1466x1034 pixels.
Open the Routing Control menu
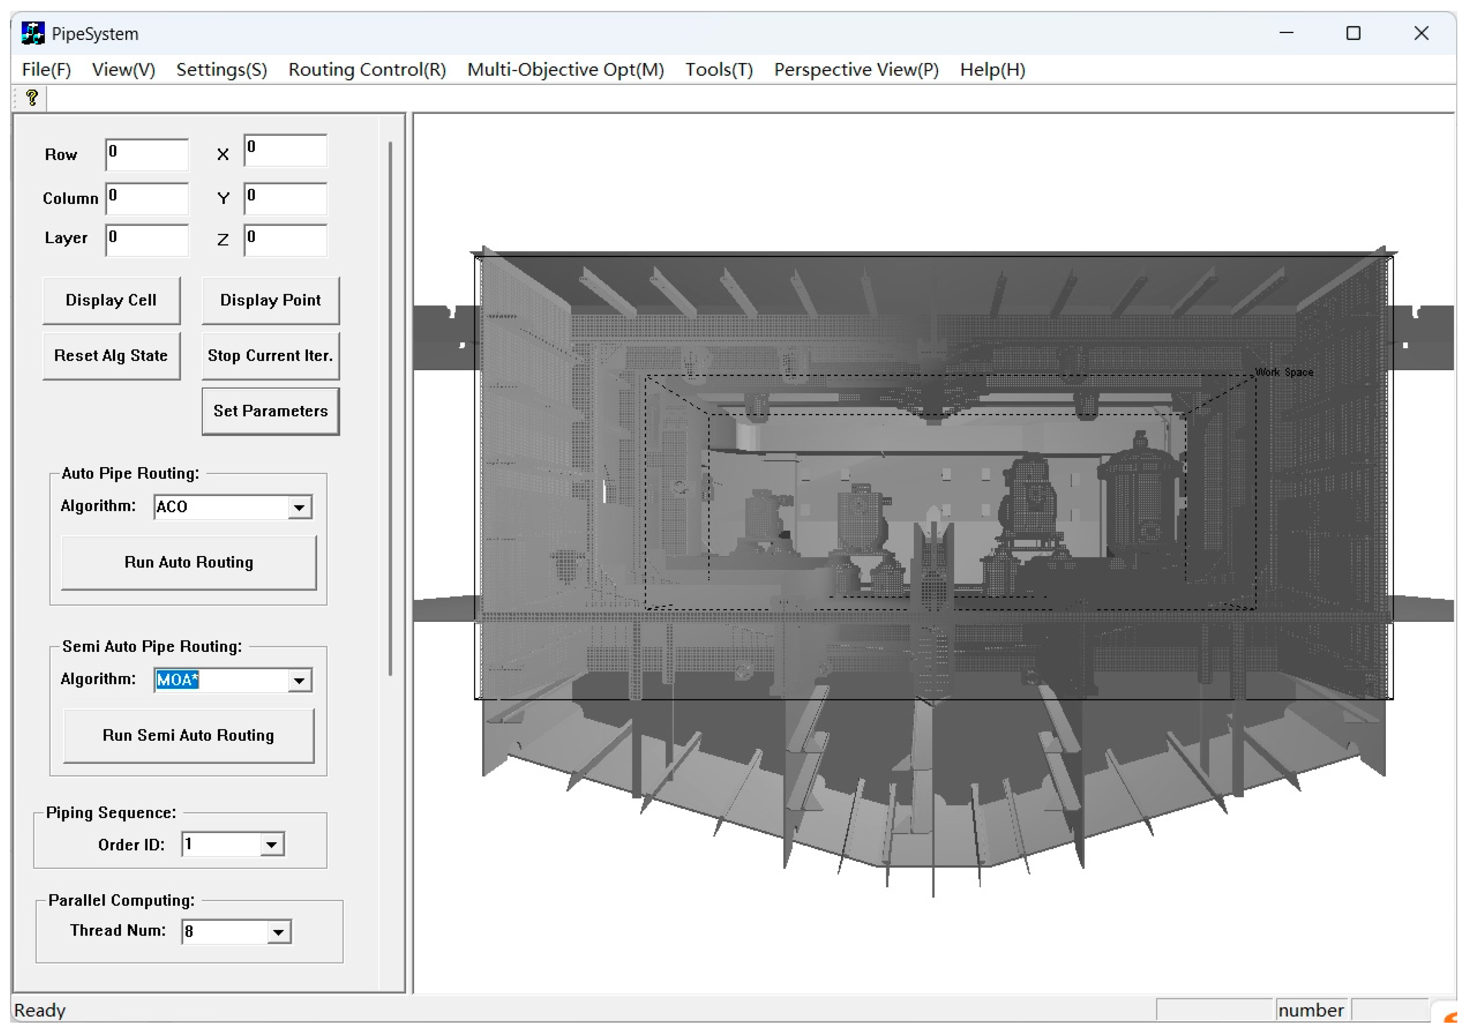pos(367,70)
